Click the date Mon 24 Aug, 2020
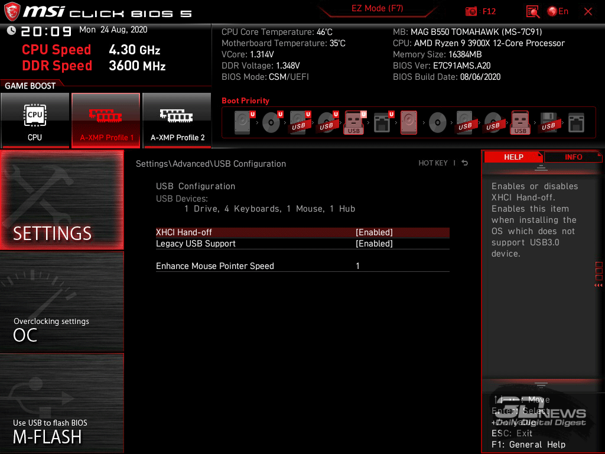Viewport: 605px width, 454px height. [113, 30]
